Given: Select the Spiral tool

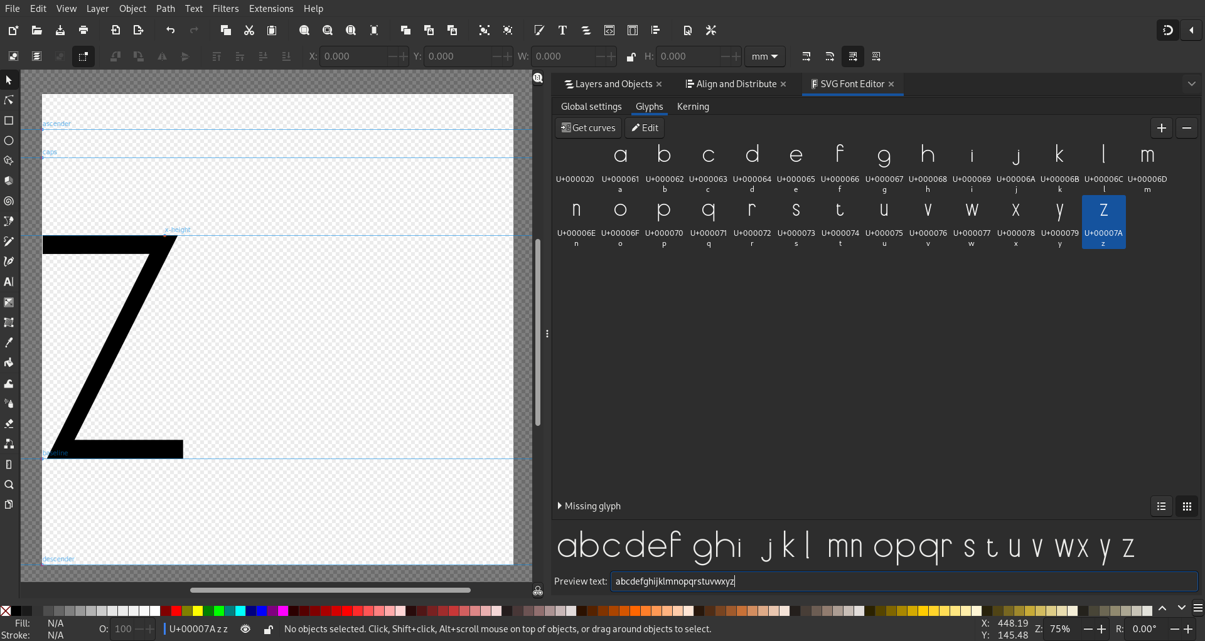Looking at the screenshot, I should click(x=9, y=201).
